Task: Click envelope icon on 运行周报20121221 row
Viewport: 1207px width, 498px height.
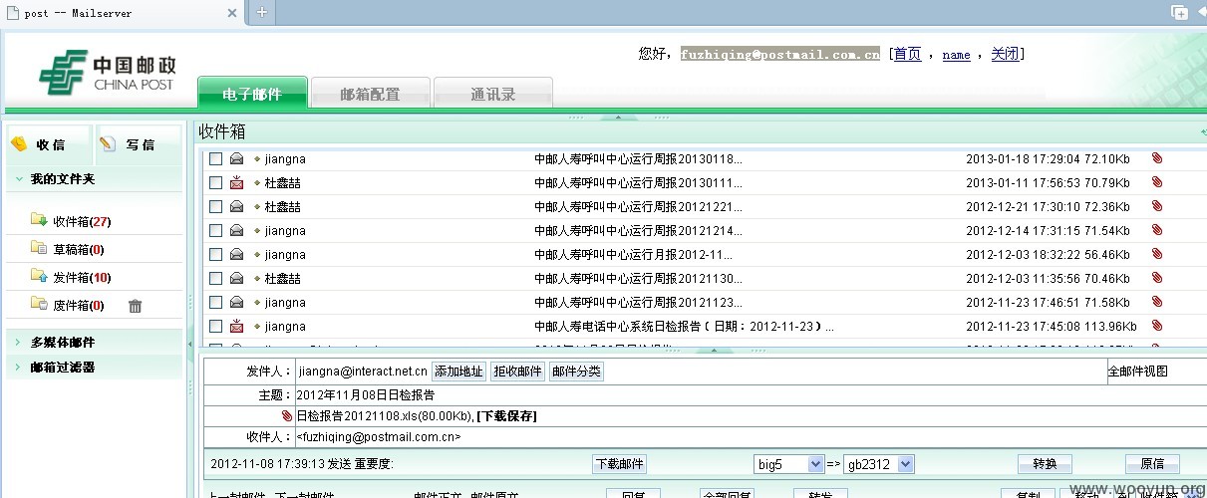Action: pyautogui.click(x=236, y=206)
